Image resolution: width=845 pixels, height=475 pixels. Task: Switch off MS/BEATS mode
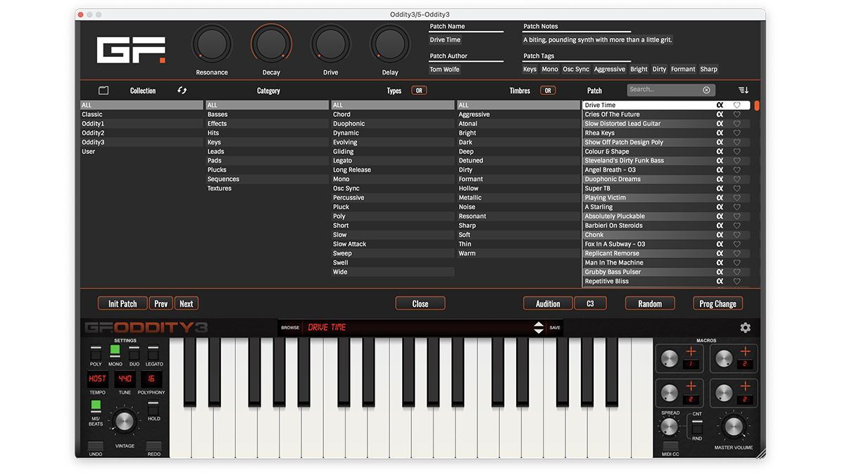[96, 407]
